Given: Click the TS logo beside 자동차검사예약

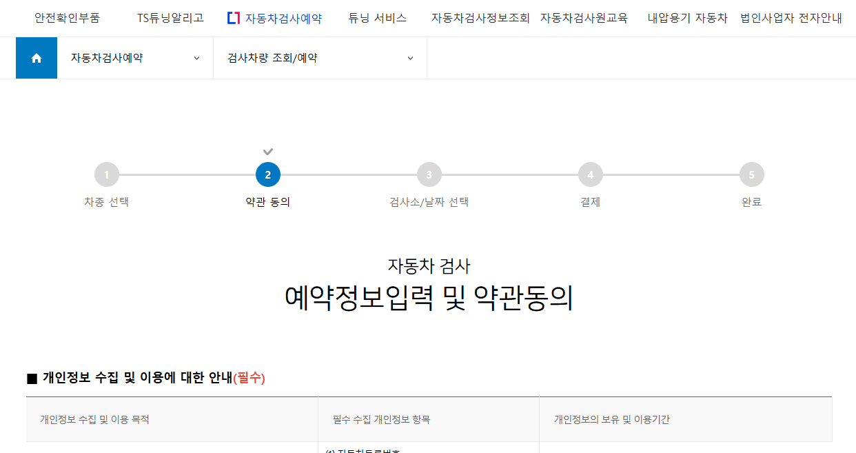Looking at the screenshot, I should point(234,18).
